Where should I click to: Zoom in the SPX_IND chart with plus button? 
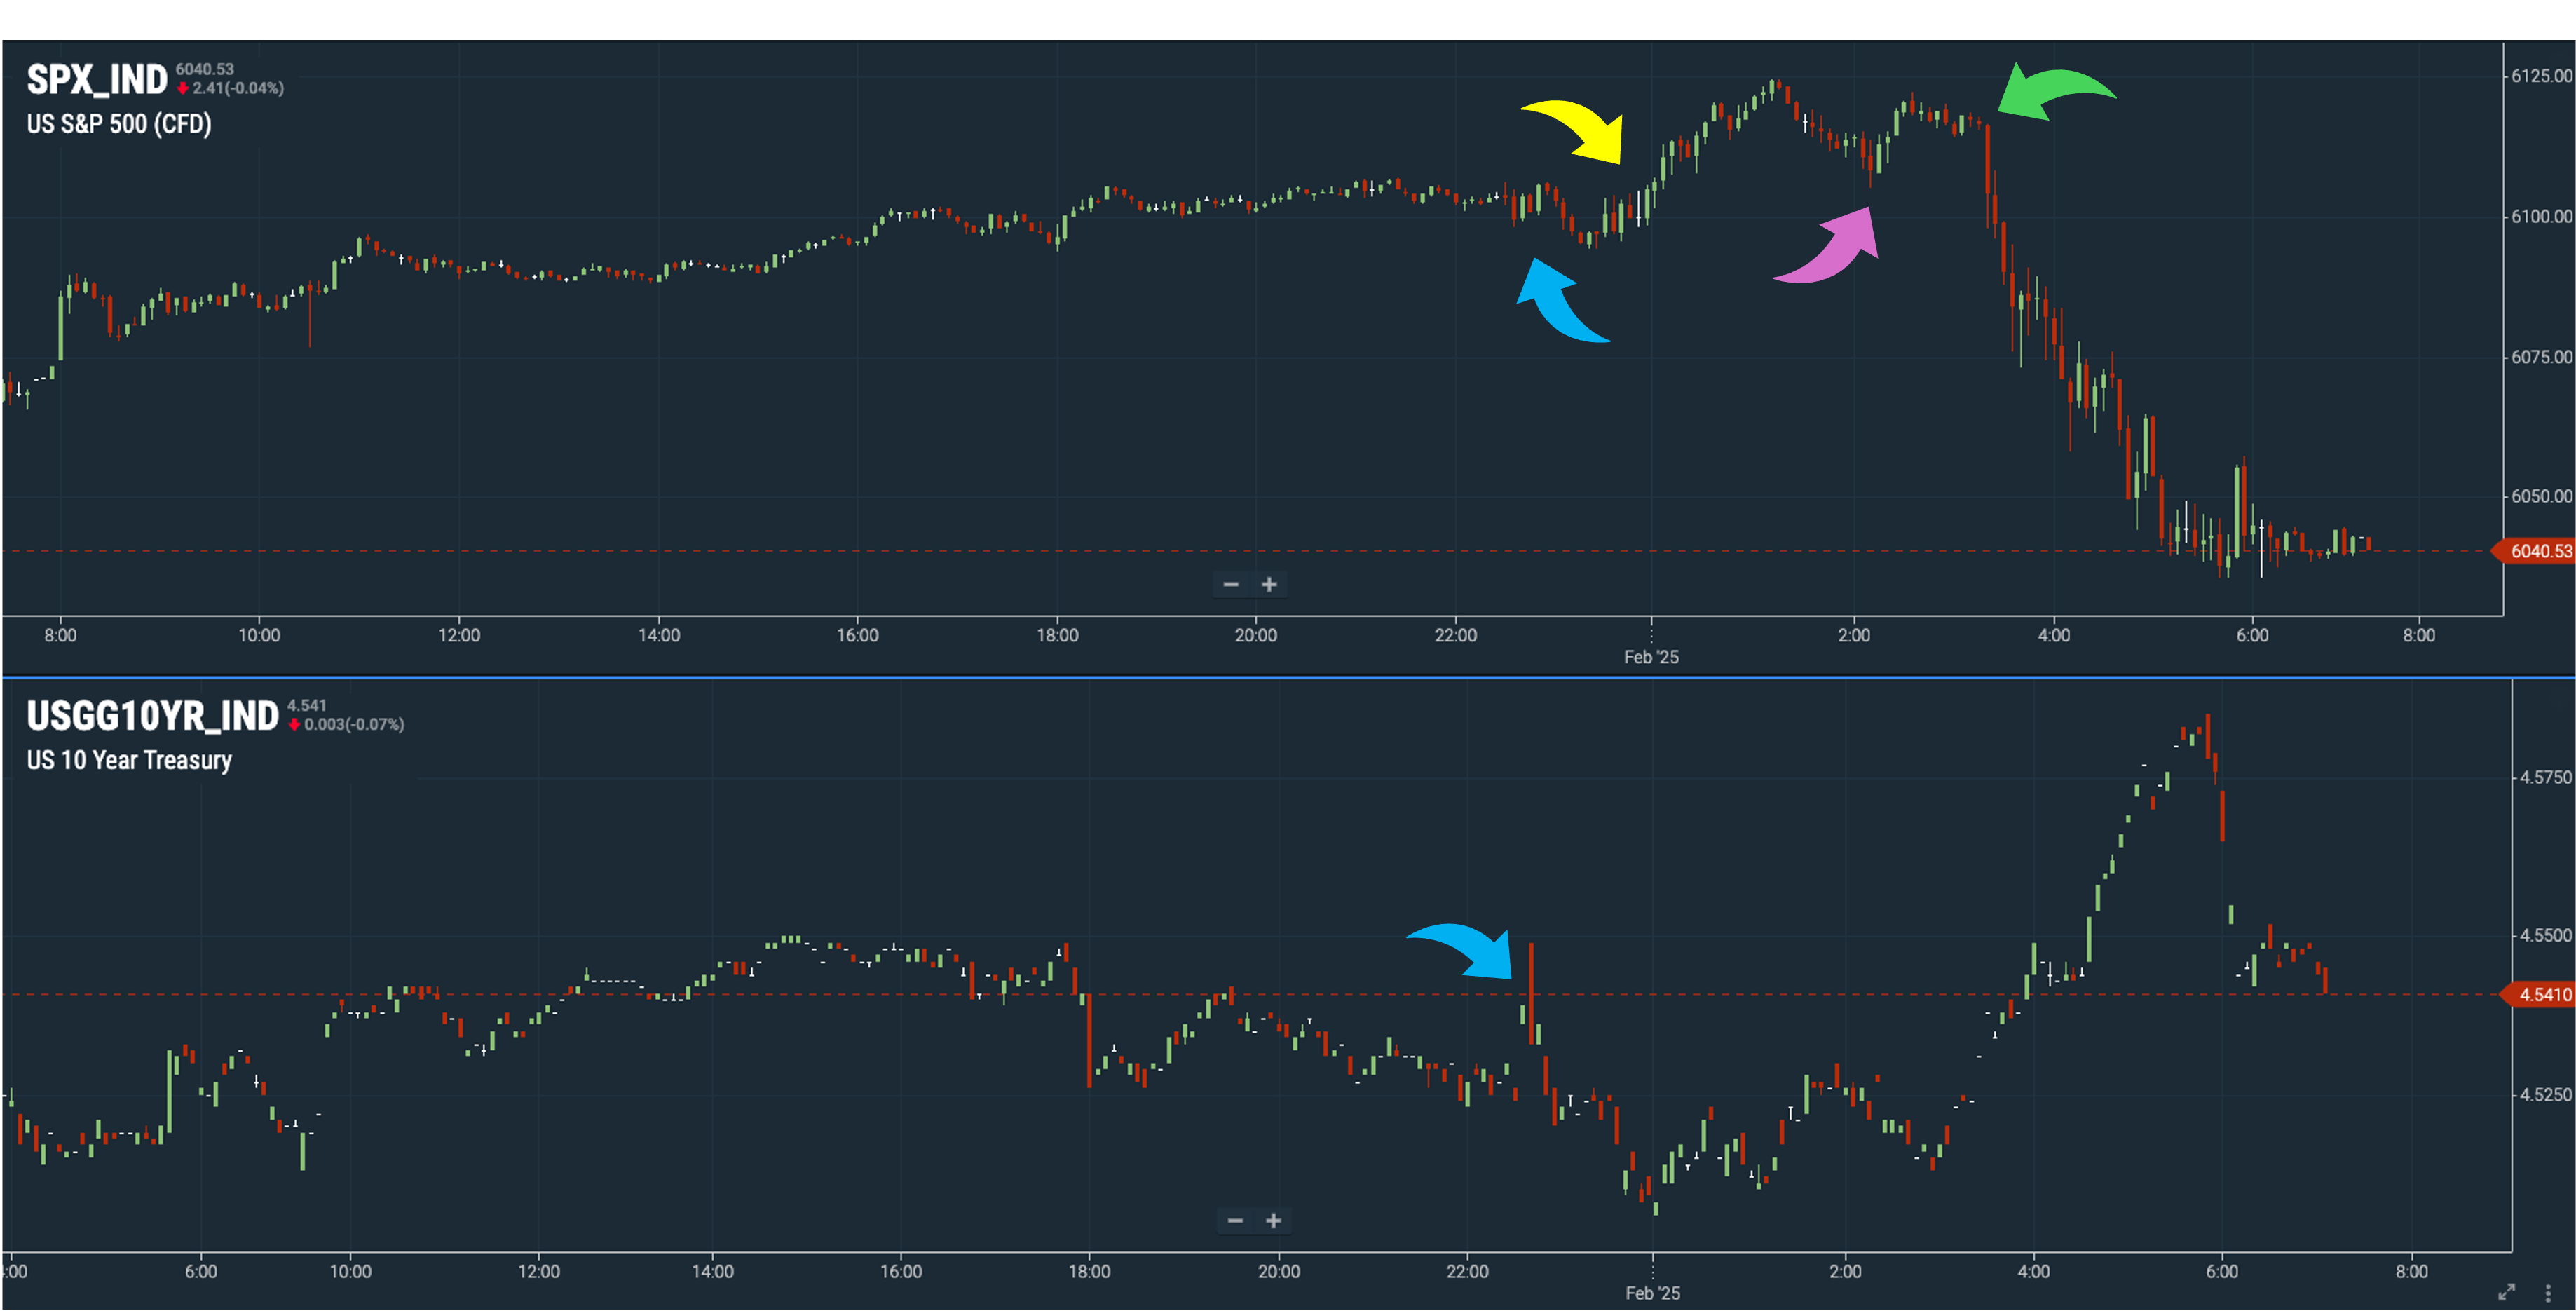click(x=1269, y=584)
